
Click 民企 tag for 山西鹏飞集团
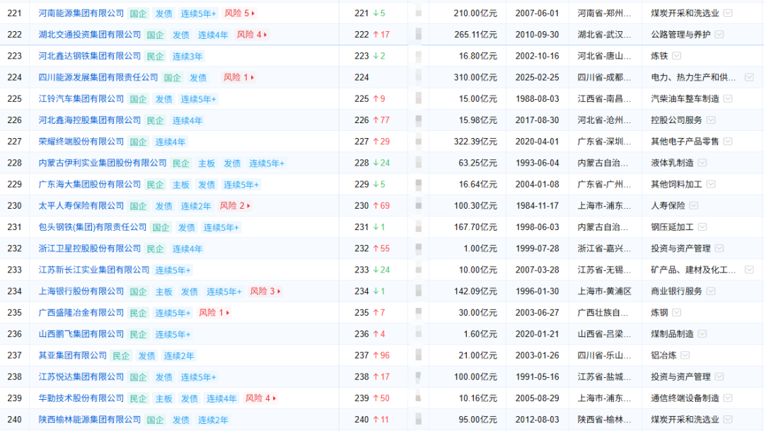139,335
